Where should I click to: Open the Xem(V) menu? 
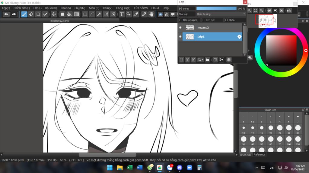coord(107,8)
